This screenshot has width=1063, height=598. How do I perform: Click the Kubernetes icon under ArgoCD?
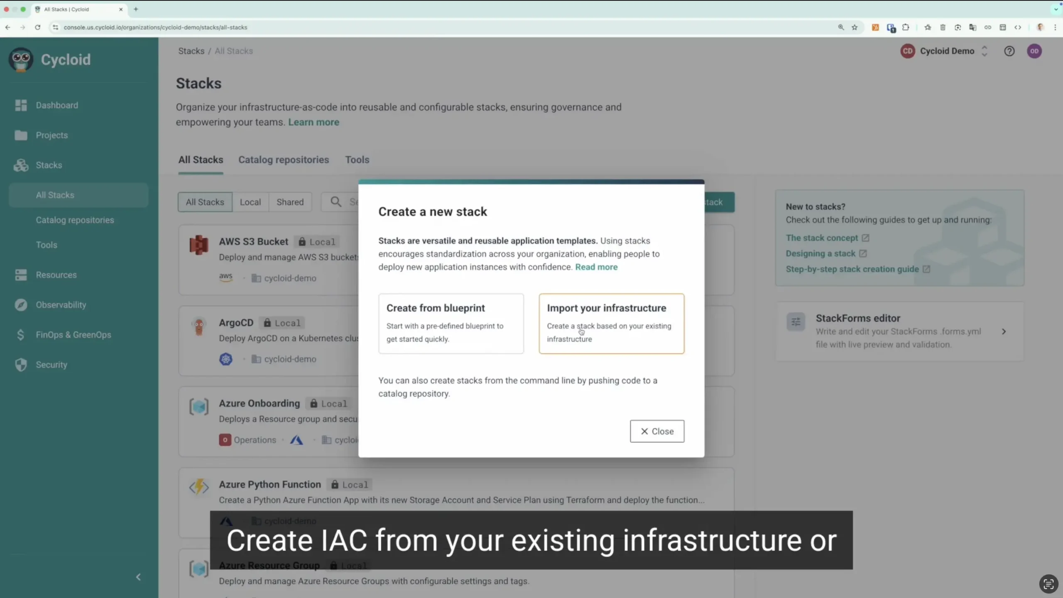[226, 359]
